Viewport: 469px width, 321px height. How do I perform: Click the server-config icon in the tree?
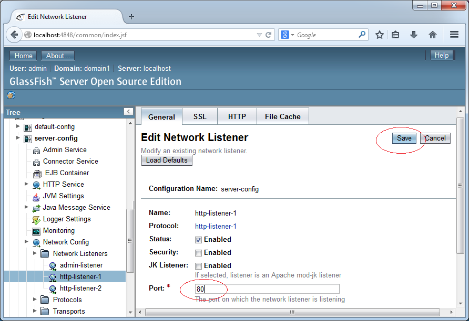click(28, 139)
